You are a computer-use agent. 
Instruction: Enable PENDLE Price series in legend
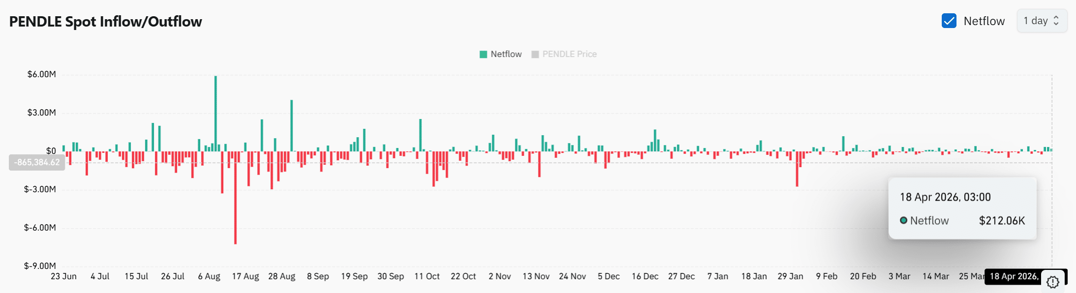click(569, 54)
